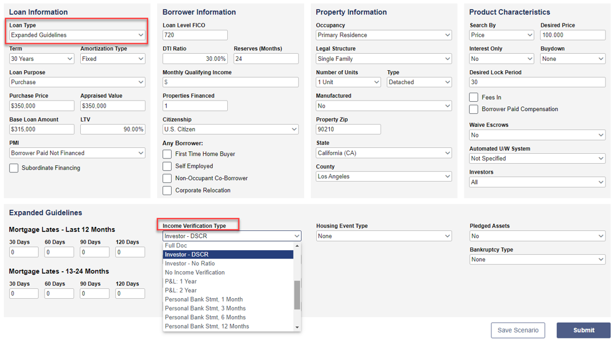The width and height of the screenshot is (612, 342).
Task: Choose No Income Verification option
Action: (228, 272)
